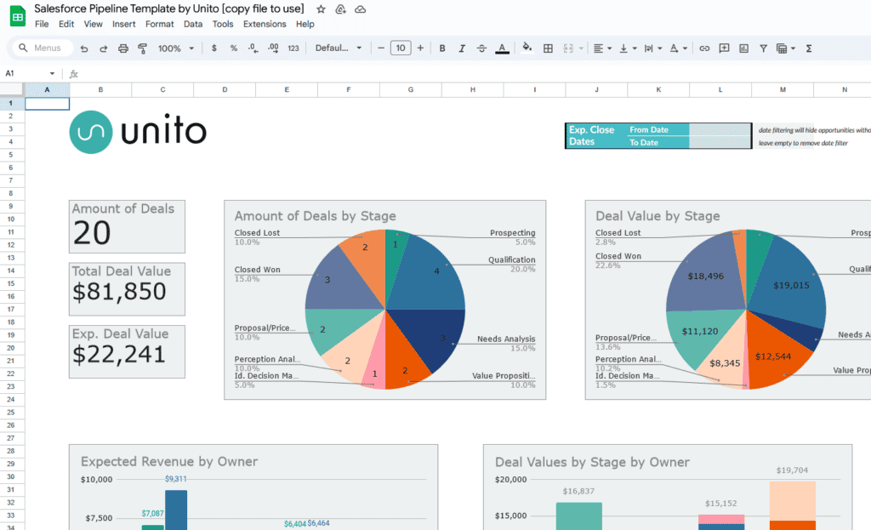Screen dimensions: 871x530
Task: Format selection as currency
Action: (213, 48)
